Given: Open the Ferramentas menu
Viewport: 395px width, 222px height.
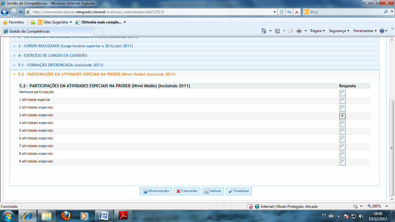Looking at the screenshot, I should [x=365, y=31].
